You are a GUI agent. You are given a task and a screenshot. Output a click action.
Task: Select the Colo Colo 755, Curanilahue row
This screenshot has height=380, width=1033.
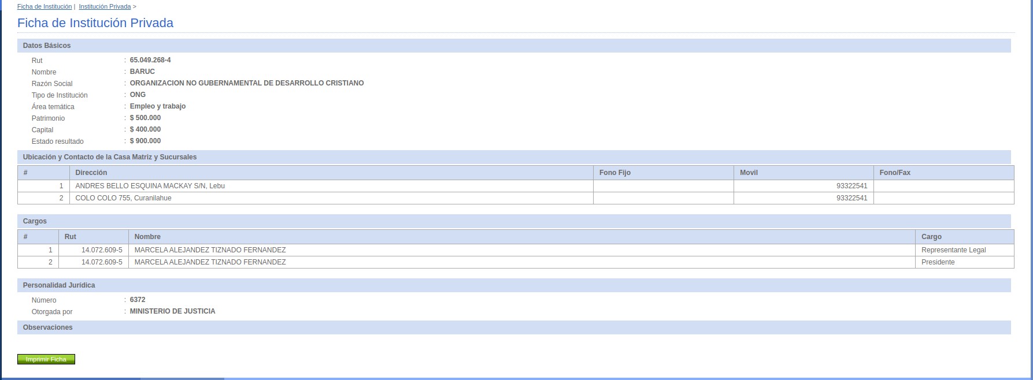(124, 198)
